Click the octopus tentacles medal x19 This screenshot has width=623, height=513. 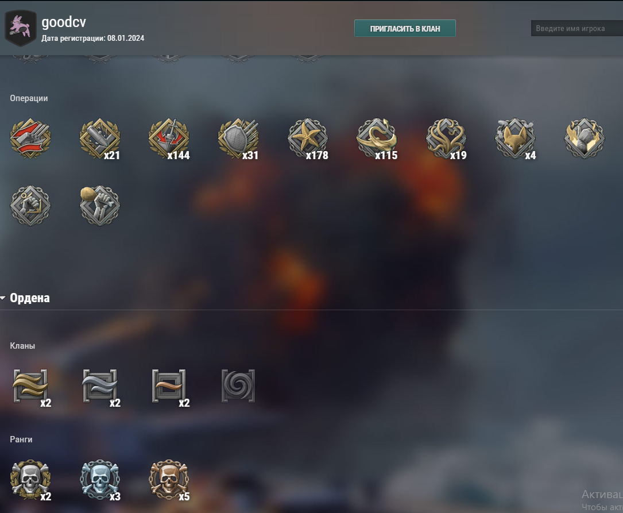(x=446, y=138)
